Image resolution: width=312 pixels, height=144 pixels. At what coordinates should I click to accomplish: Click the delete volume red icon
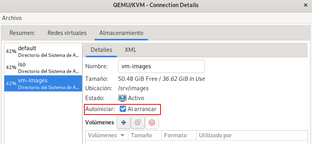(152, 122)
